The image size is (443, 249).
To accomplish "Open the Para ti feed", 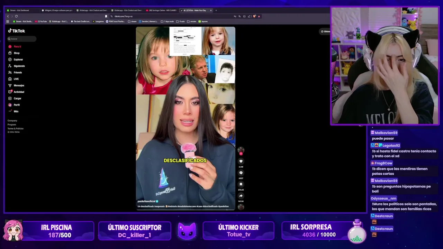I will 15,46.
